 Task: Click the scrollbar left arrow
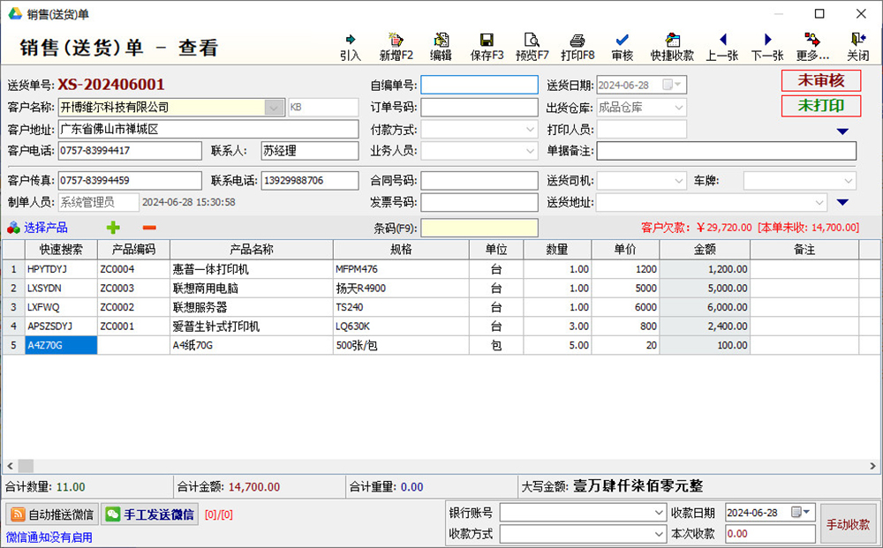(10, 466)
